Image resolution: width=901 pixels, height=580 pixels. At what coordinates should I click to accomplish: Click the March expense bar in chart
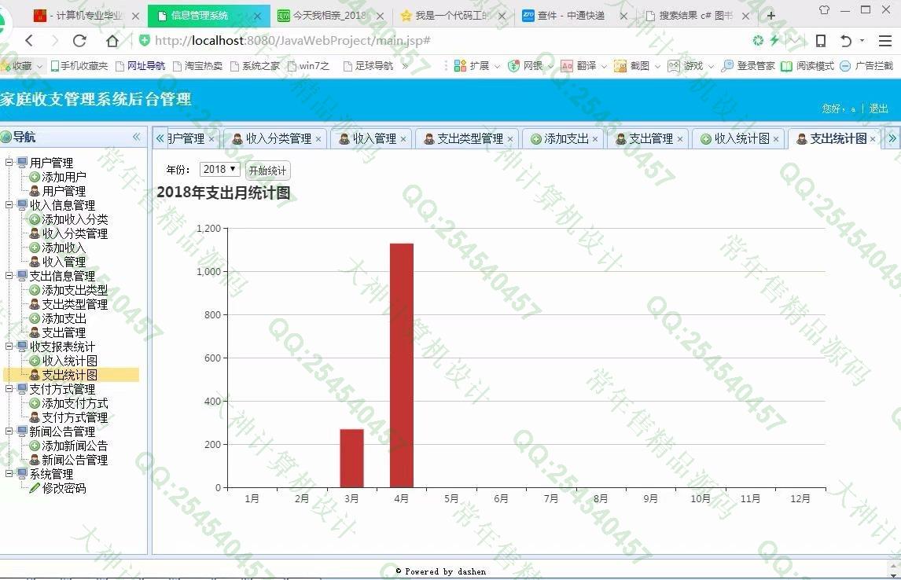point(351,458)
